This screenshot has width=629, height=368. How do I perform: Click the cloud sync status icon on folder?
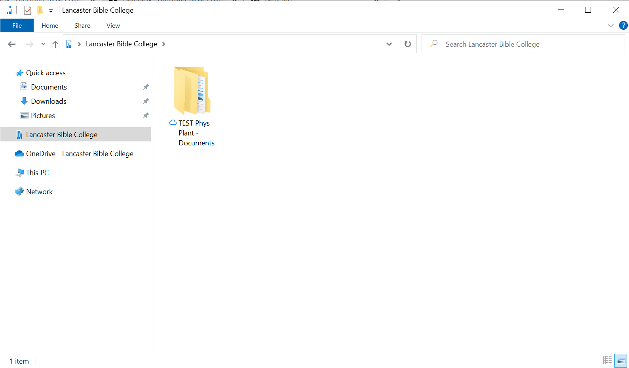[173, 122]
